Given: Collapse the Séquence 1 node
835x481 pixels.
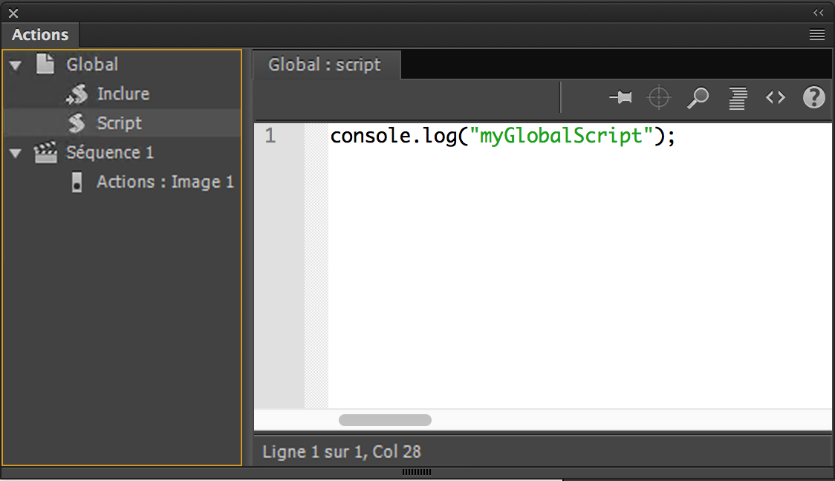Looking at the screenshot, I should (x=16, y=152).
